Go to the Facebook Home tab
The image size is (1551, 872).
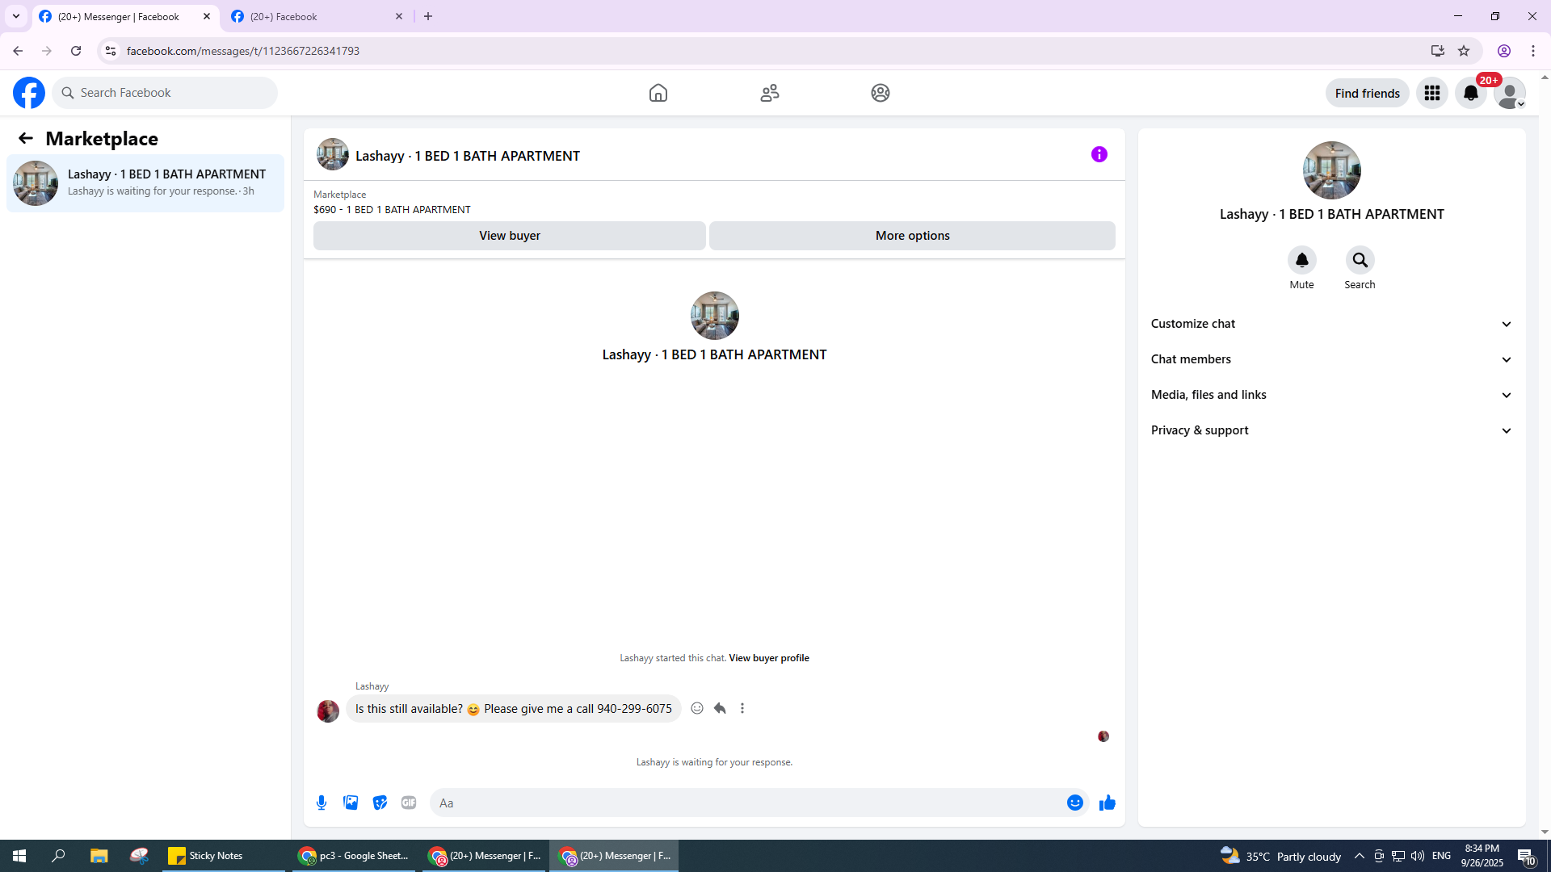coord(658,93)
